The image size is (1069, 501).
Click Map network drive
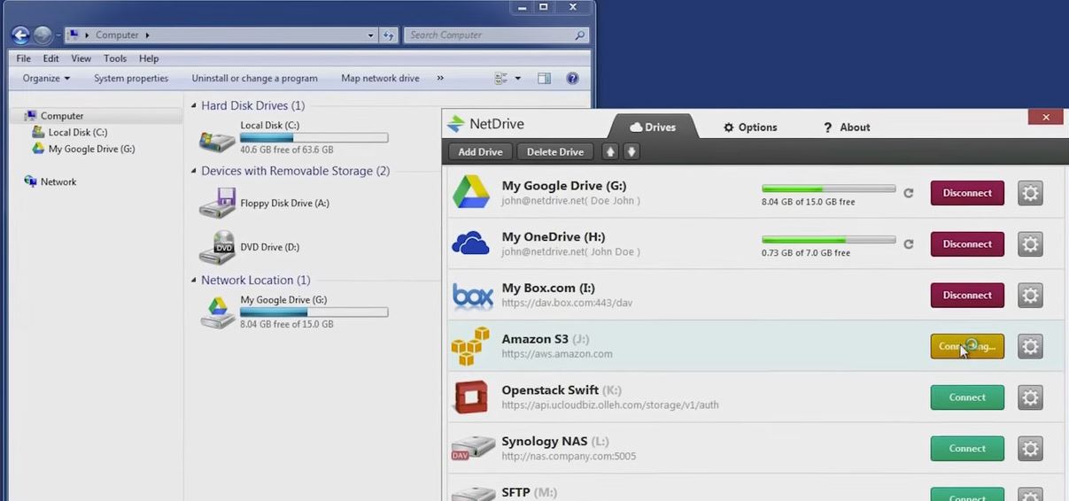pyautogui.click(x=380, y=78)
